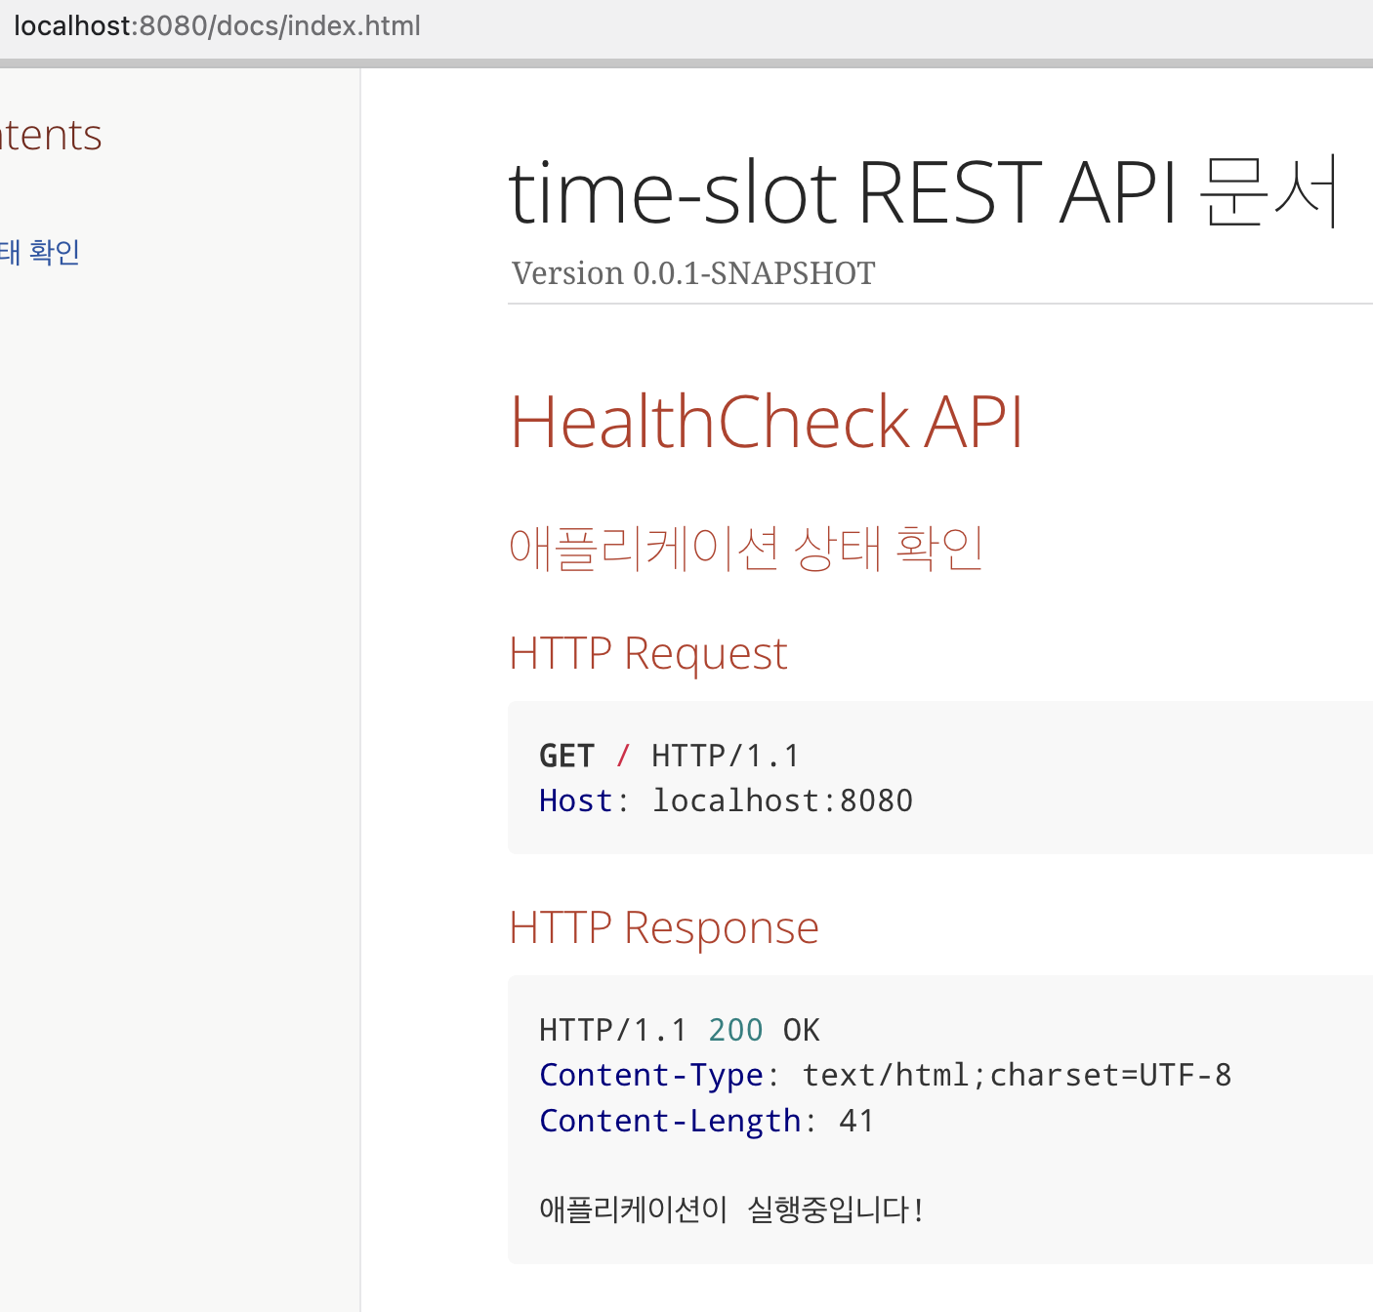Click the '애플리케이션이 실행중입니다!' response body text
This screenshot has height=1312, width=1373.
730,1209
